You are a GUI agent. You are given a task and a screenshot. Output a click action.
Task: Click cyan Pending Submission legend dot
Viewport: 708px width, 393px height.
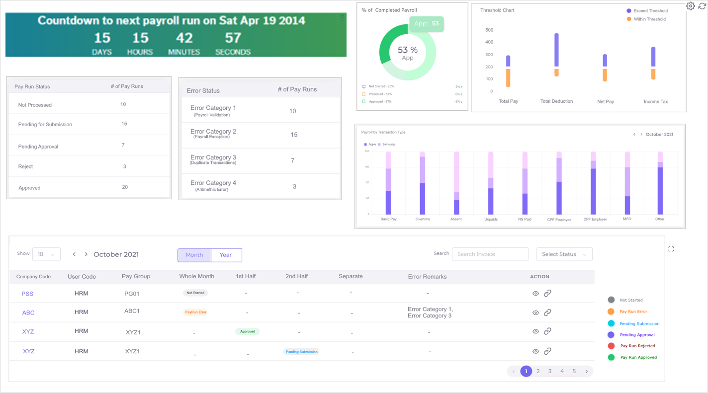(x=611, y=323)
